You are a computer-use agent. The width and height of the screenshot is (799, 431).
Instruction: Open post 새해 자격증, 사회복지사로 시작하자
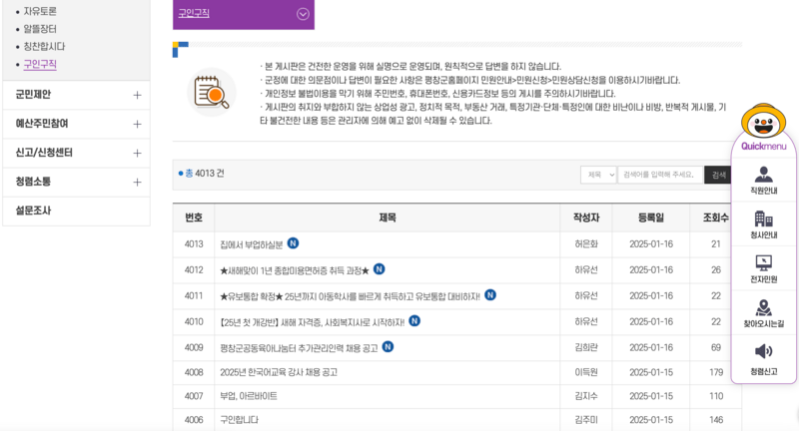pyautogui.click(x=313, y=322)
